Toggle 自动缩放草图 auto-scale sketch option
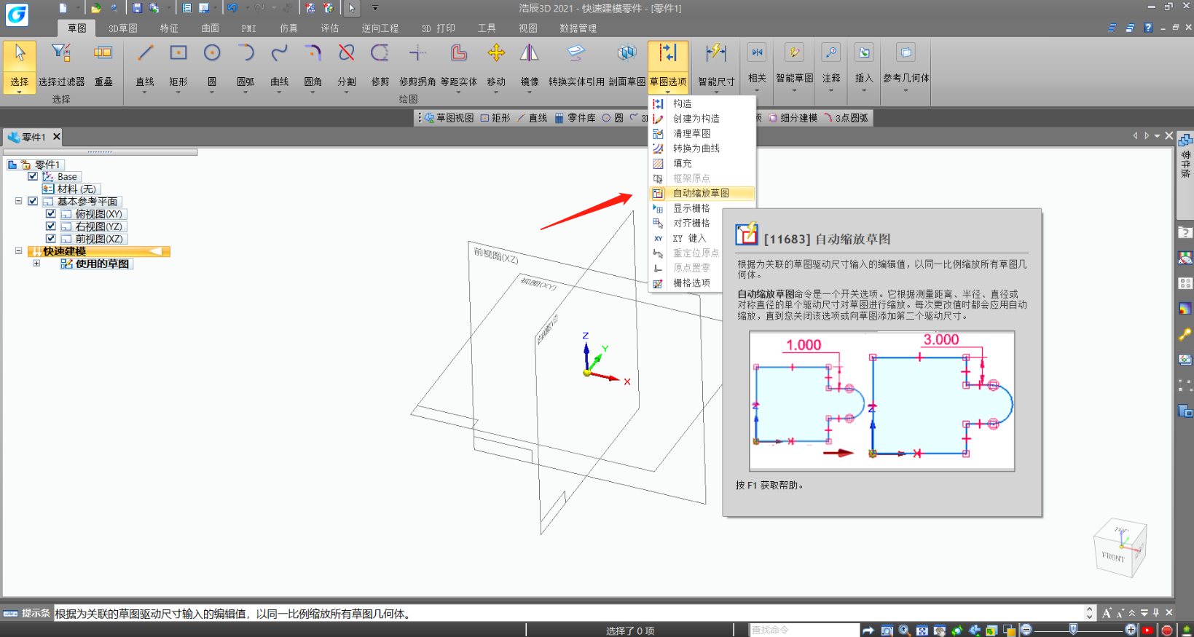This screenshot has width=1194, height=637. (702, 193)
